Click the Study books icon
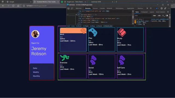 pos(121,32)
